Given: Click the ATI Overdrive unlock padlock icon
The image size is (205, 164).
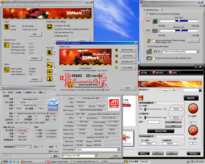Looking at the screenshot, I should tap(141, 98).
